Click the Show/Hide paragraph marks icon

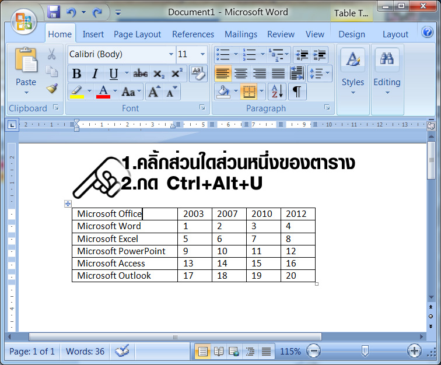(297, 91)
